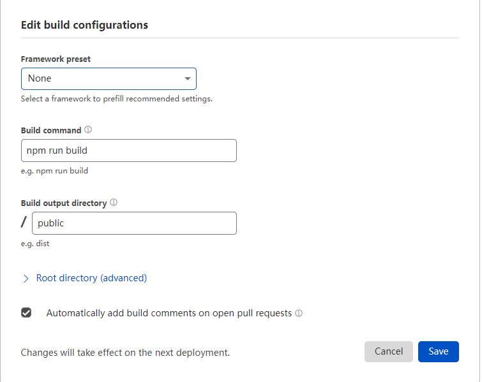Viewport: 482px width, 382px height.
Task: Click the Framework preset label
Action: point(56,59)
